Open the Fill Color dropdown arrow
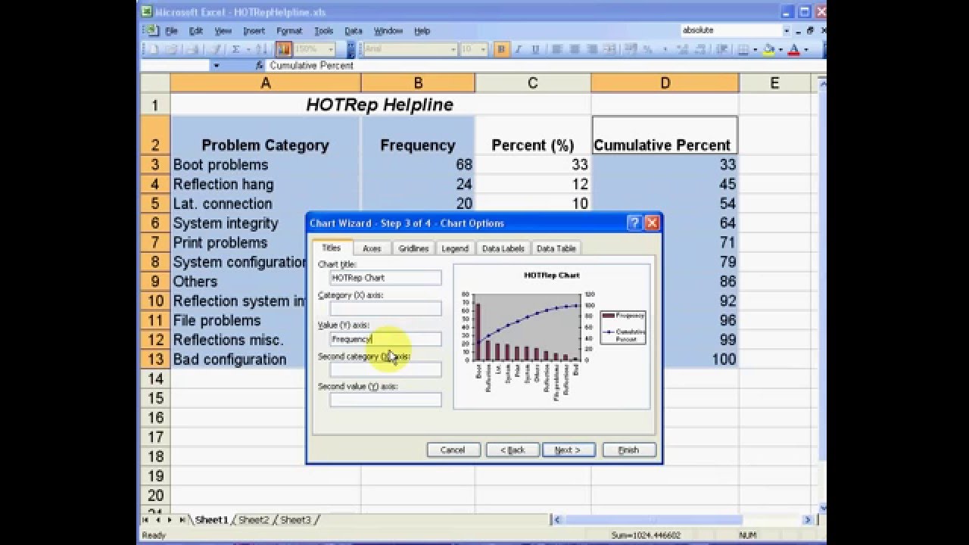This screenshot has width=969, height=545. pos(780,49)
